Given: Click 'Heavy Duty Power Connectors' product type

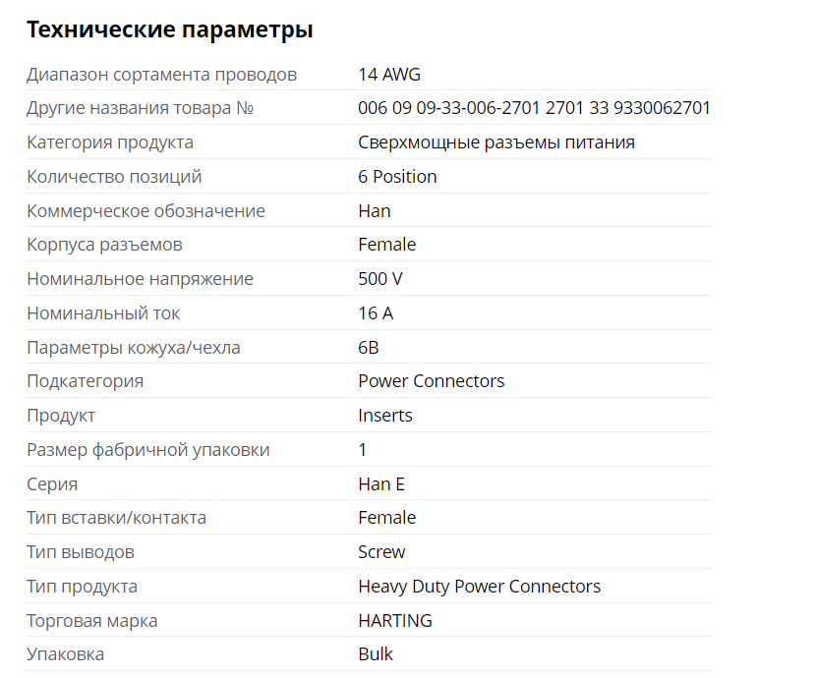Looking at the screenshot, I should point(479,587).
